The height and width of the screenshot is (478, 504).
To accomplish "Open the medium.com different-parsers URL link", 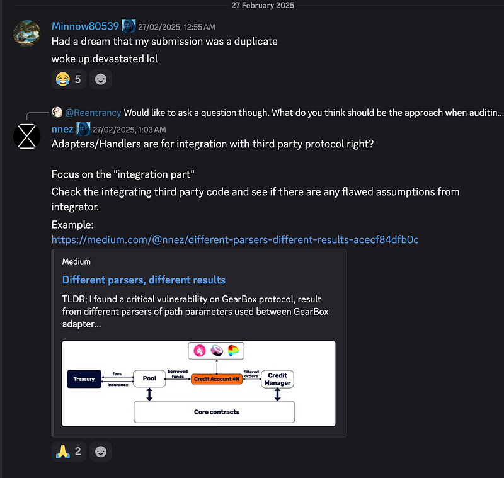I will click(x=235, y=240).
